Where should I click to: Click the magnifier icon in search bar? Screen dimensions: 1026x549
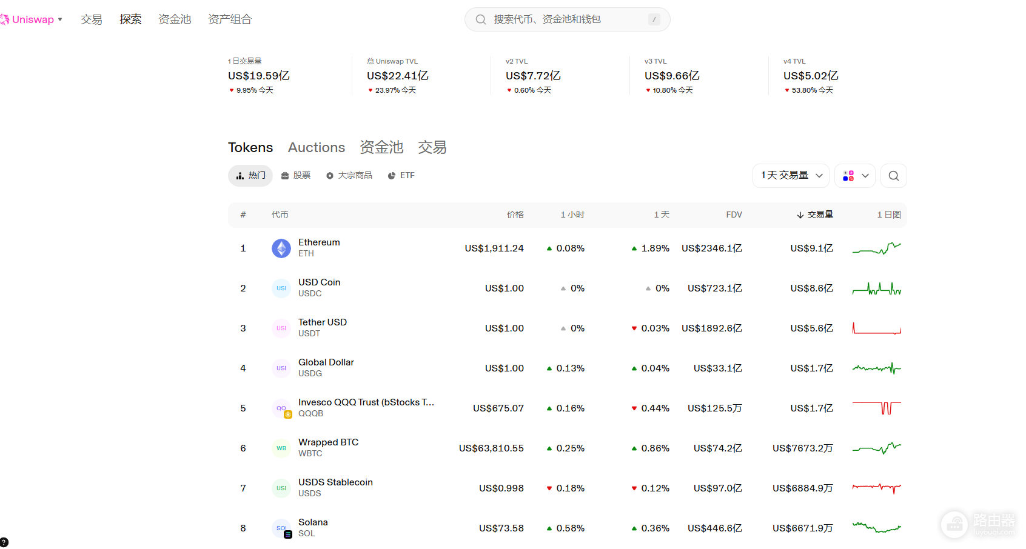coord(481,19)
